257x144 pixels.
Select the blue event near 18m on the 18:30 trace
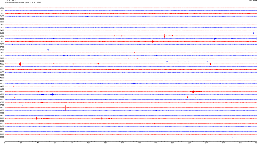[156, 110]
